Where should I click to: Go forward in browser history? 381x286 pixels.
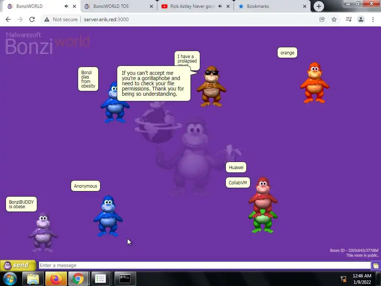[20, 19]
